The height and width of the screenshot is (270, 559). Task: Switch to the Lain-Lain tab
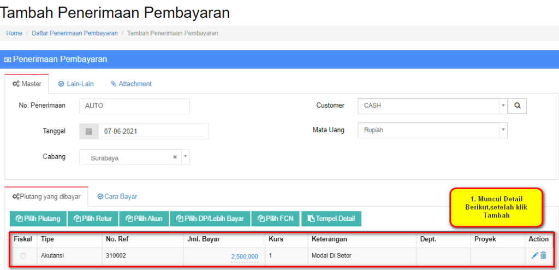pos(76,84)
